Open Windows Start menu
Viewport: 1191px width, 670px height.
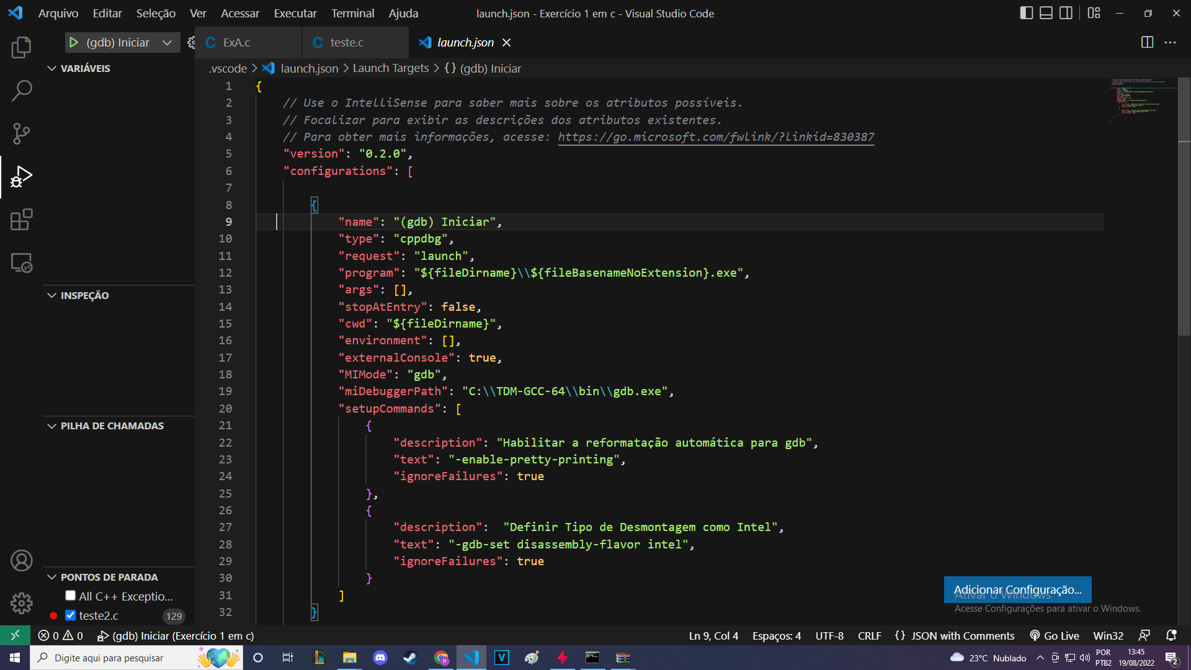click(15, 658)
